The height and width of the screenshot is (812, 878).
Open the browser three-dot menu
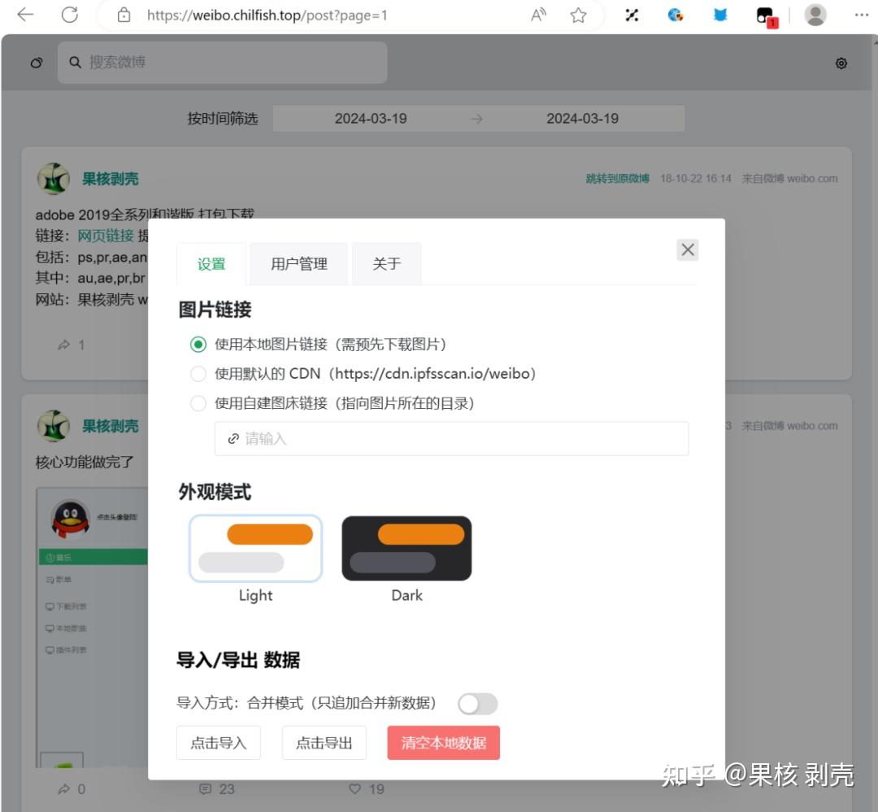860,15
